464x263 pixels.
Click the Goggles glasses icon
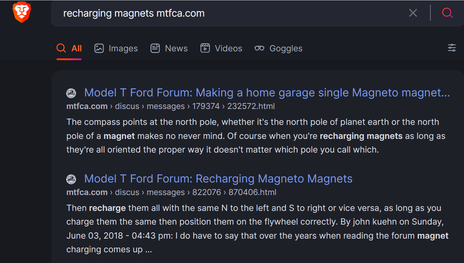tap(259, 48)
